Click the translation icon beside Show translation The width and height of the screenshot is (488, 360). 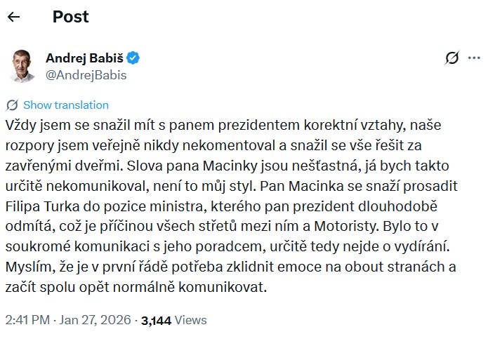click(11, 105)
